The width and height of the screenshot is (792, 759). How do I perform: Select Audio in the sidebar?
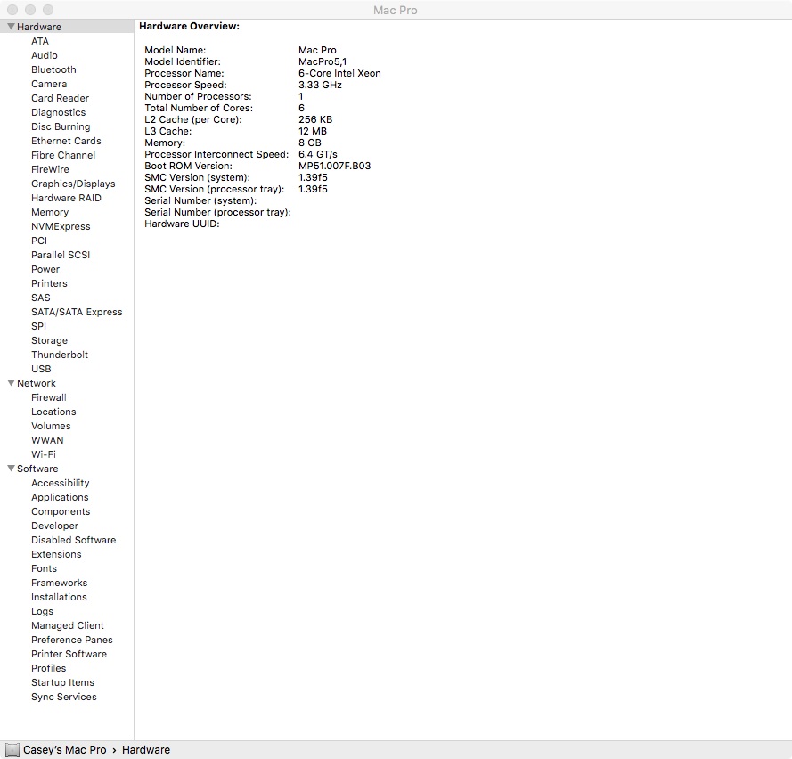pyautogui.click(x=45, y=55)
